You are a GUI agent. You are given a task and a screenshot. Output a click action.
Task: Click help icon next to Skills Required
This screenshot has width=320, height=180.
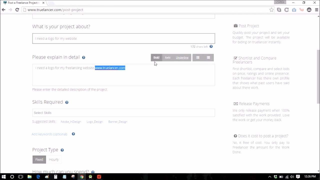click(67, 102)
